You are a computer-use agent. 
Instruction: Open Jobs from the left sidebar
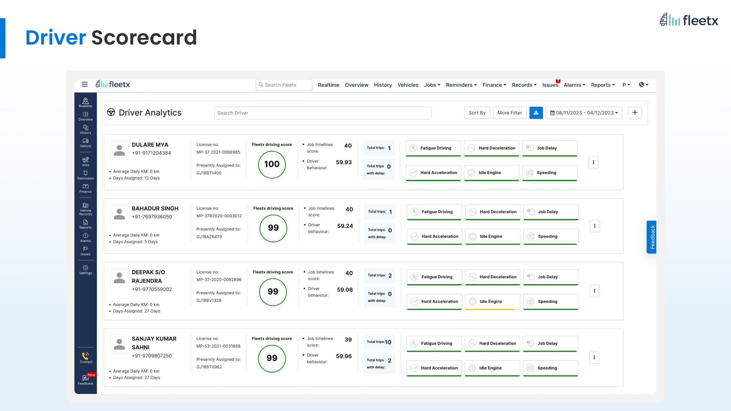pyautogui.click(x=85, y=161)
